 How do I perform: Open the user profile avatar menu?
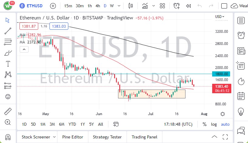(x=8, y=6)
